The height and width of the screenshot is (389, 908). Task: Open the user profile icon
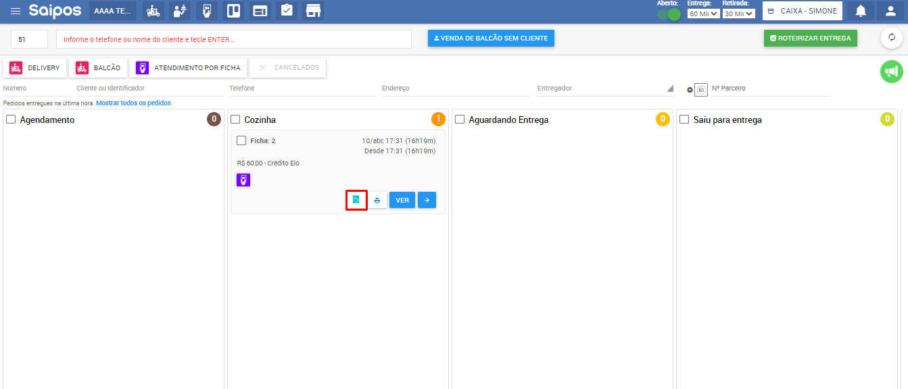tap(890, 11)
